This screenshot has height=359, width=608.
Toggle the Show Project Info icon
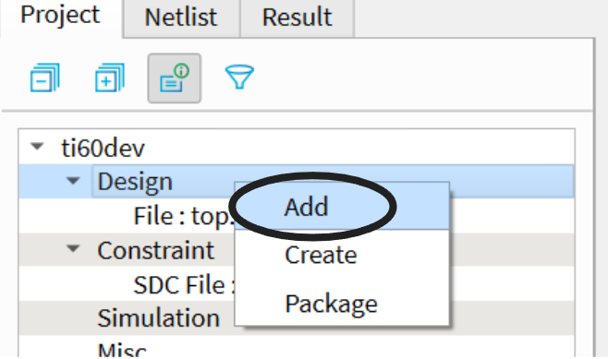174,78
